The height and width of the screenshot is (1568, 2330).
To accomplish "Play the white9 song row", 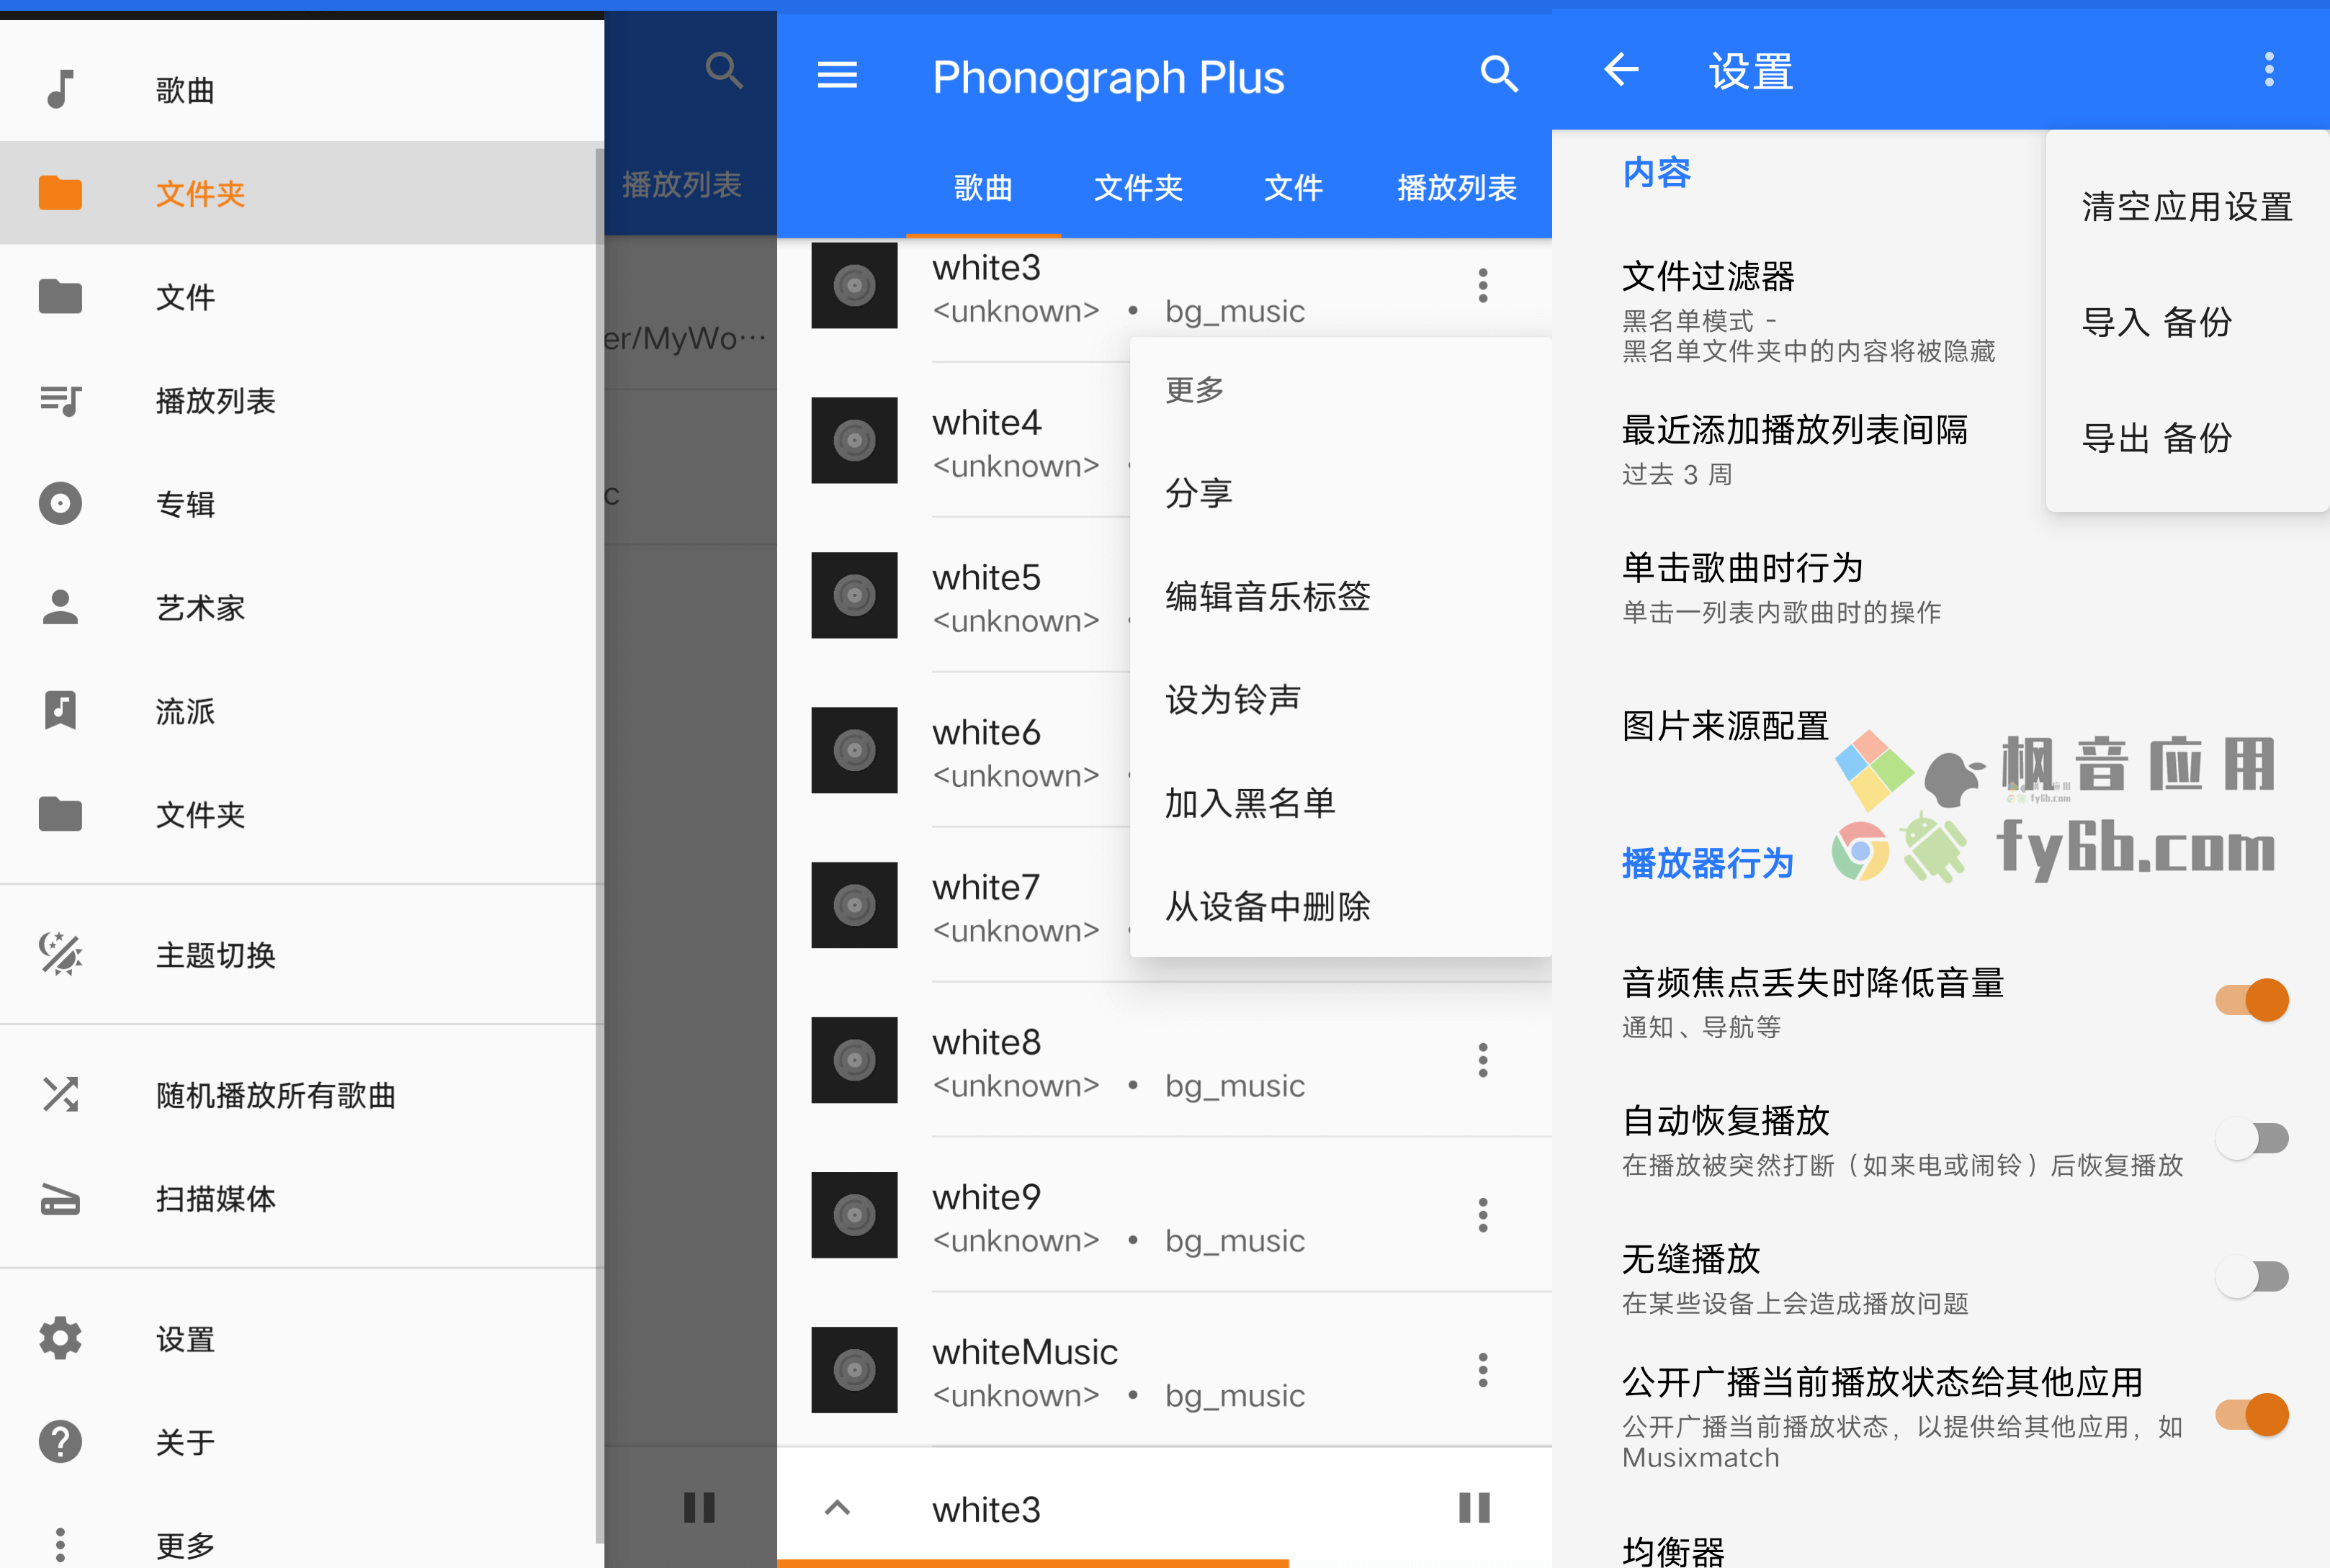I will pos(1165,1215).
